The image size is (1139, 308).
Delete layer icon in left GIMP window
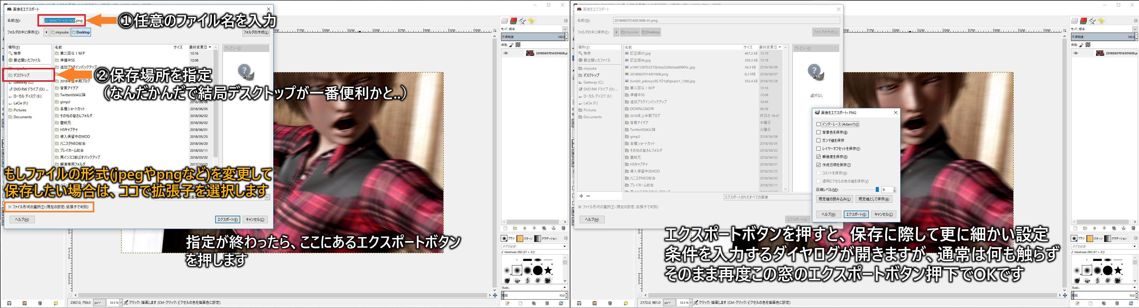click(x=563, y=228)
